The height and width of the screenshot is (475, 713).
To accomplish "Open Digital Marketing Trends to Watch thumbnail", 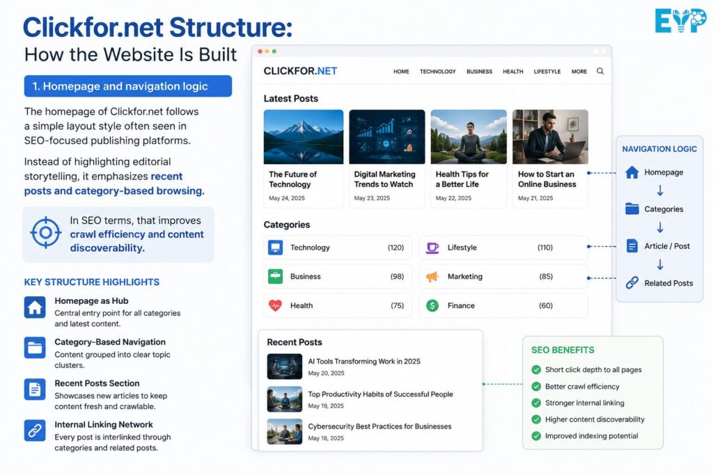I will pyautogui.click(x=387, y=137).
